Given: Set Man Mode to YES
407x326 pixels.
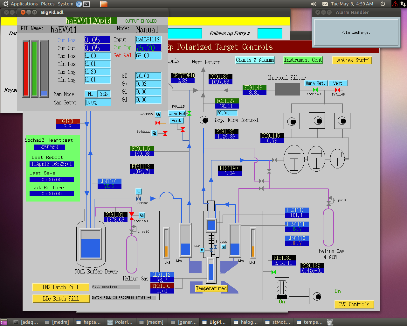Looking at the screenshot, I should click(x=104, y=94).
